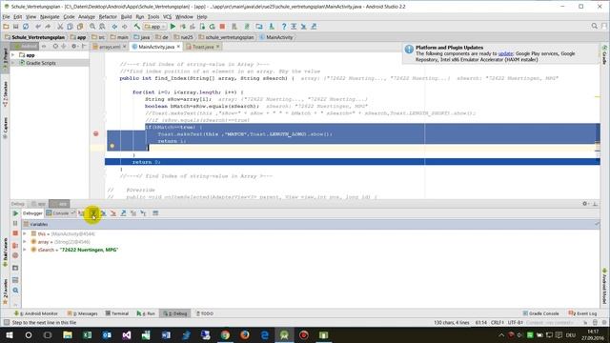Viewport: 610px width, 343px height.
Task: Click the Mute Breakpoints icon
Action: (x=15, y=255)
